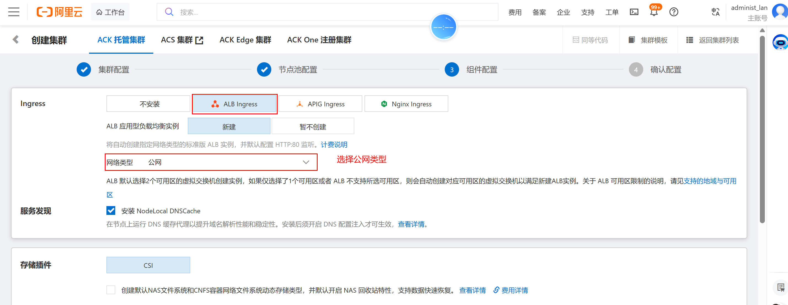Open the ACS 集群 external tab

(182, 40)
